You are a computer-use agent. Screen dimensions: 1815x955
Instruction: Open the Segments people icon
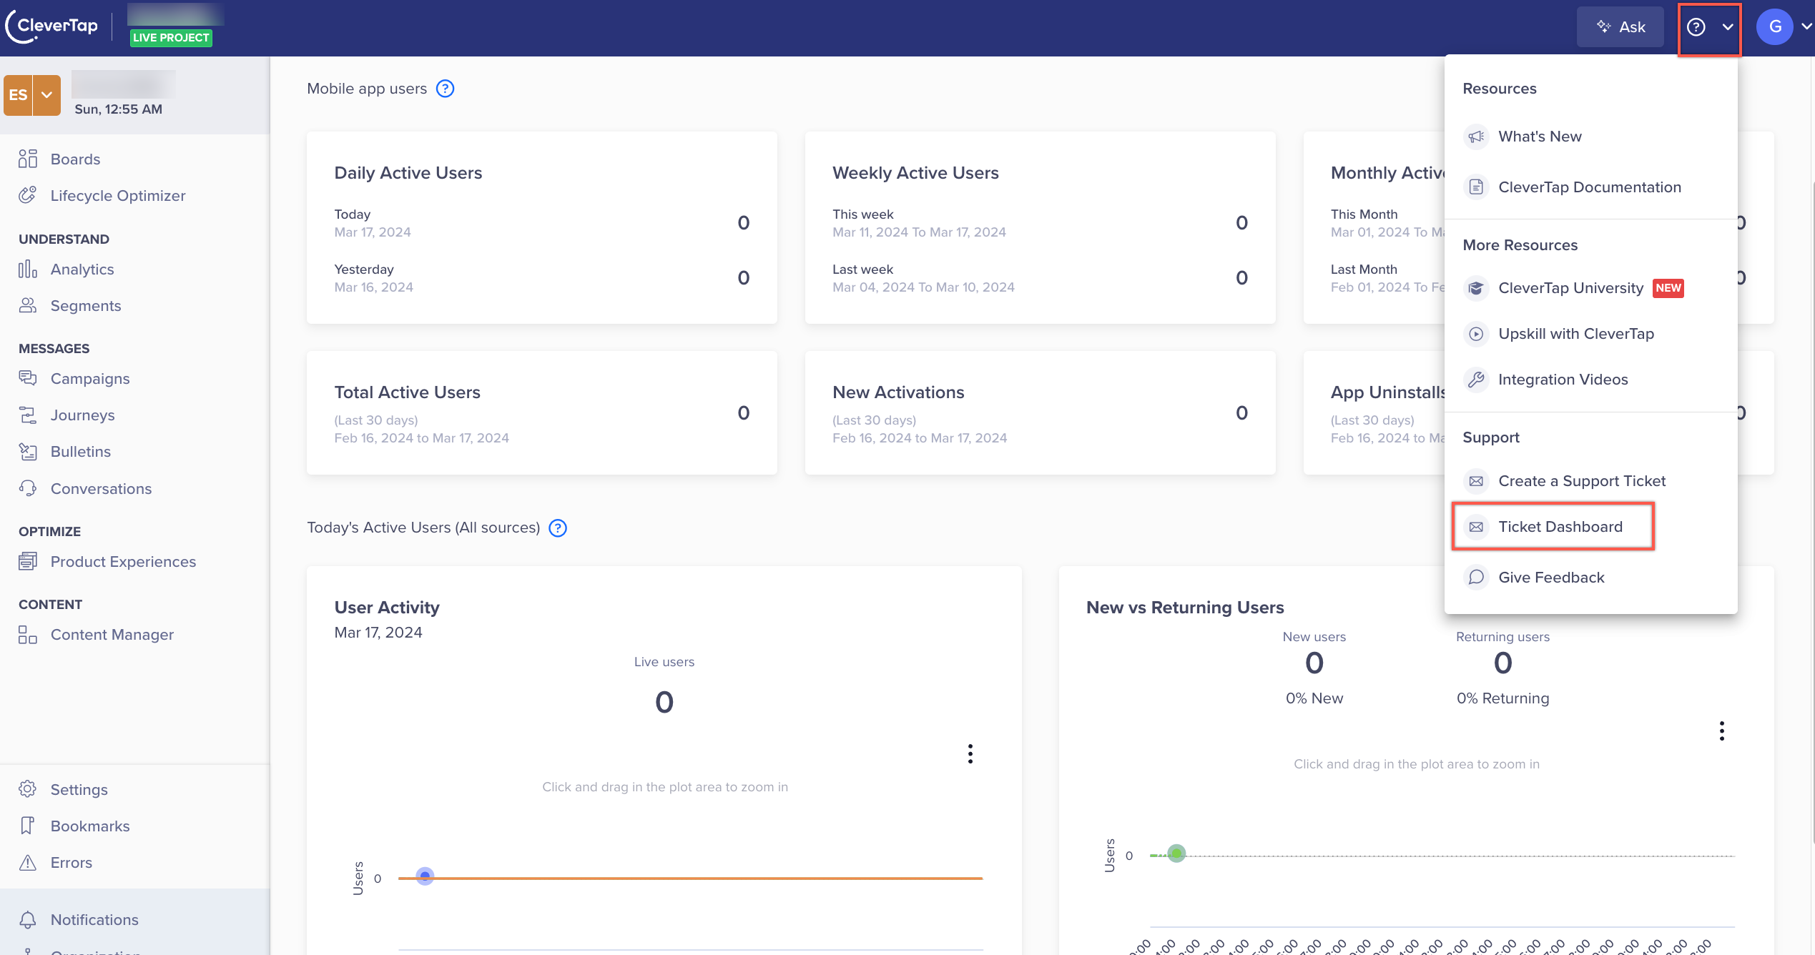(x=28, y=305)
